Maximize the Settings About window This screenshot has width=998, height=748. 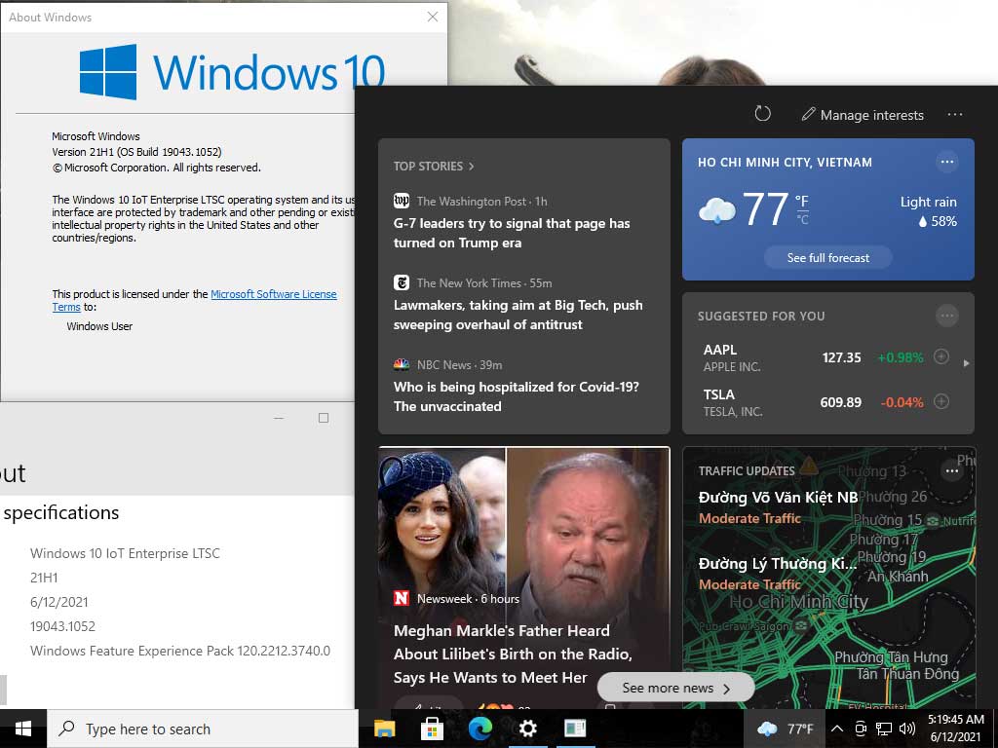click(x=324, y=418)
